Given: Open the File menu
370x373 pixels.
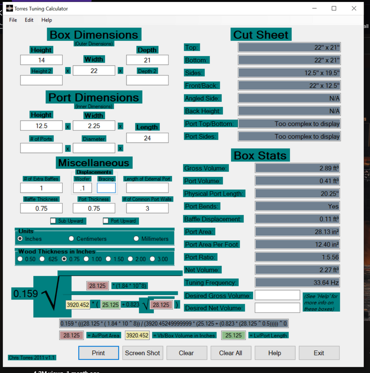Looking at the screenshot, I should (13, 20).
